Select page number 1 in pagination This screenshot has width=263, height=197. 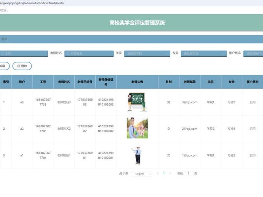tap(164, 174)
